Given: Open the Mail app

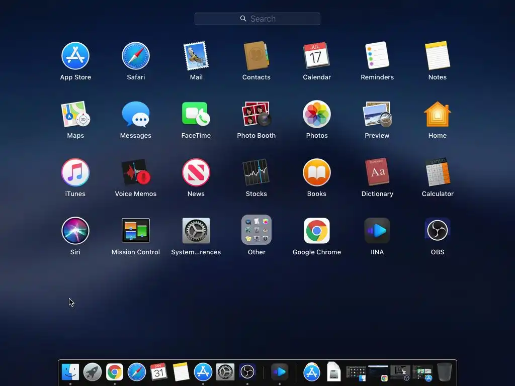Looking at the screenshot, I should [196, 56].
